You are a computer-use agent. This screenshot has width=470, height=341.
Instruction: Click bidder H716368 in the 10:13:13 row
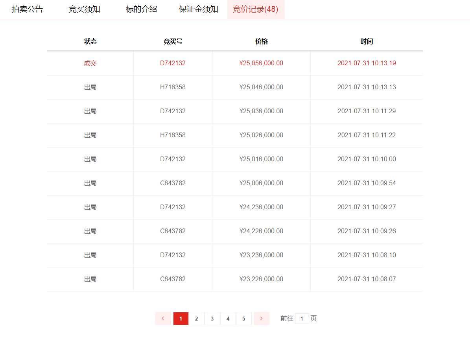click(173, 87)
